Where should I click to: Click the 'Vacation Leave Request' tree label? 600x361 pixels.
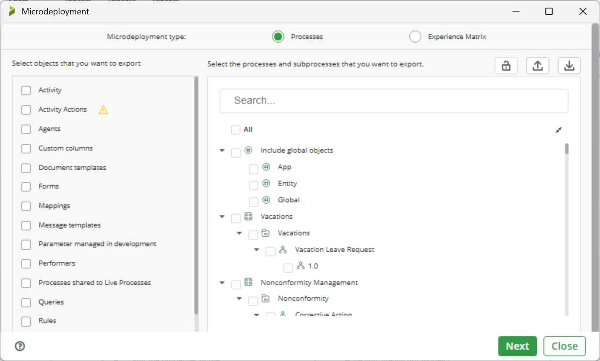tap(335, 250)
